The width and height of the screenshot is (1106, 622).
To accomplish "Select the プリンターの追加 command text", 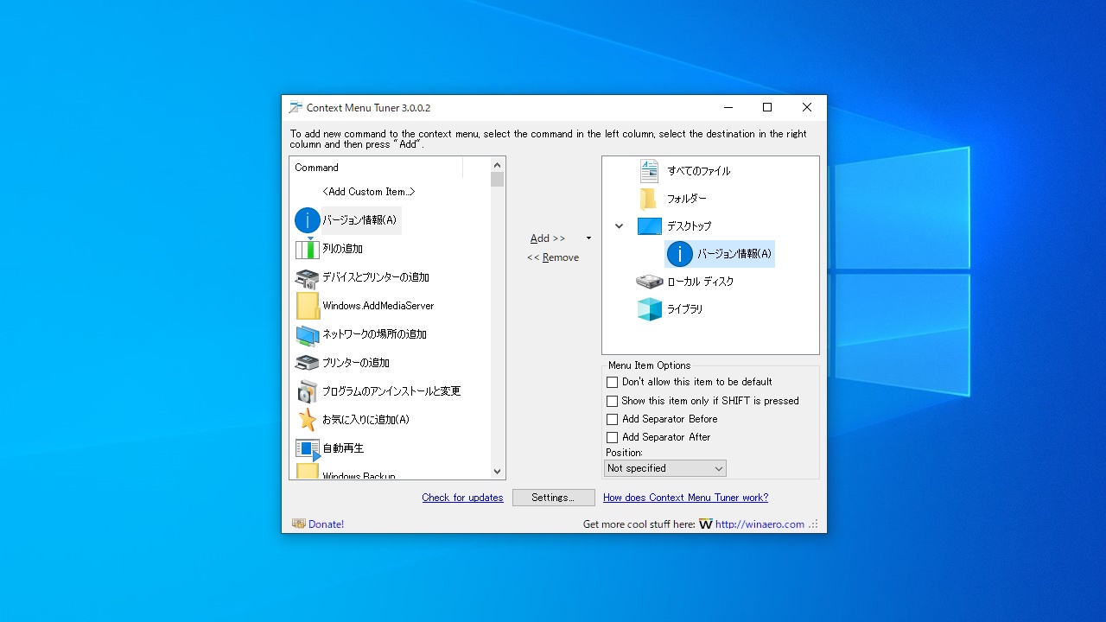I will click(356, 363).
